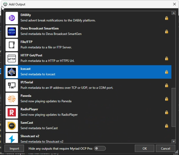Image resolution: width=179 pixels, height=155 pixels.
Task: Choose the Paneda swirl icon
Action: coord(12,99)
